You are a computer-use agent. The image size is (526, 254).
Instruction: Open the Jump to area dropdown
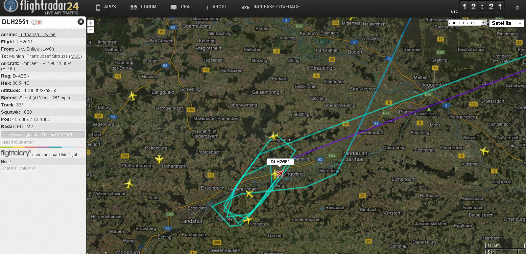click(x=467, y=23)
